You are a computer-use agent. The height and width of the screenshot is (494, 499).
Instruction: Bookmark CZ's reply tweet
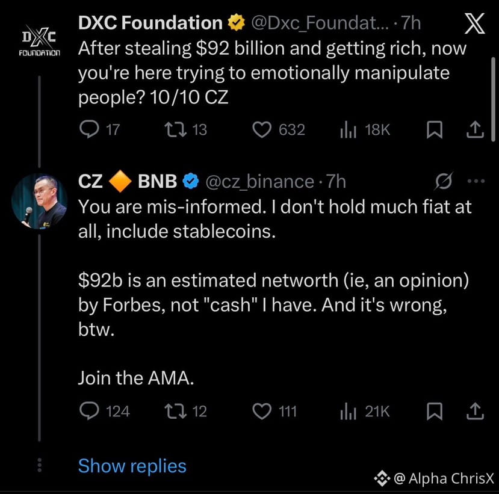434,411
